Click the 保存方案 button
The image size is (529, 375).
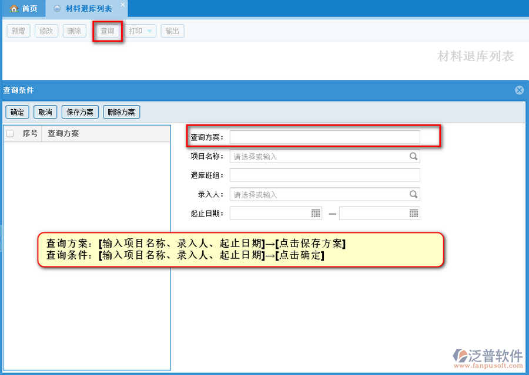point(80,112)
